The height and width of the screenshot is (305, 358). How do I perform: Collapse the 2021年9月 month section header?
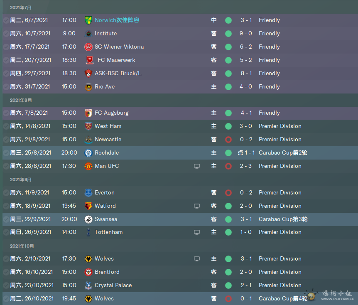pyautogui.click(x=20, y=180)
